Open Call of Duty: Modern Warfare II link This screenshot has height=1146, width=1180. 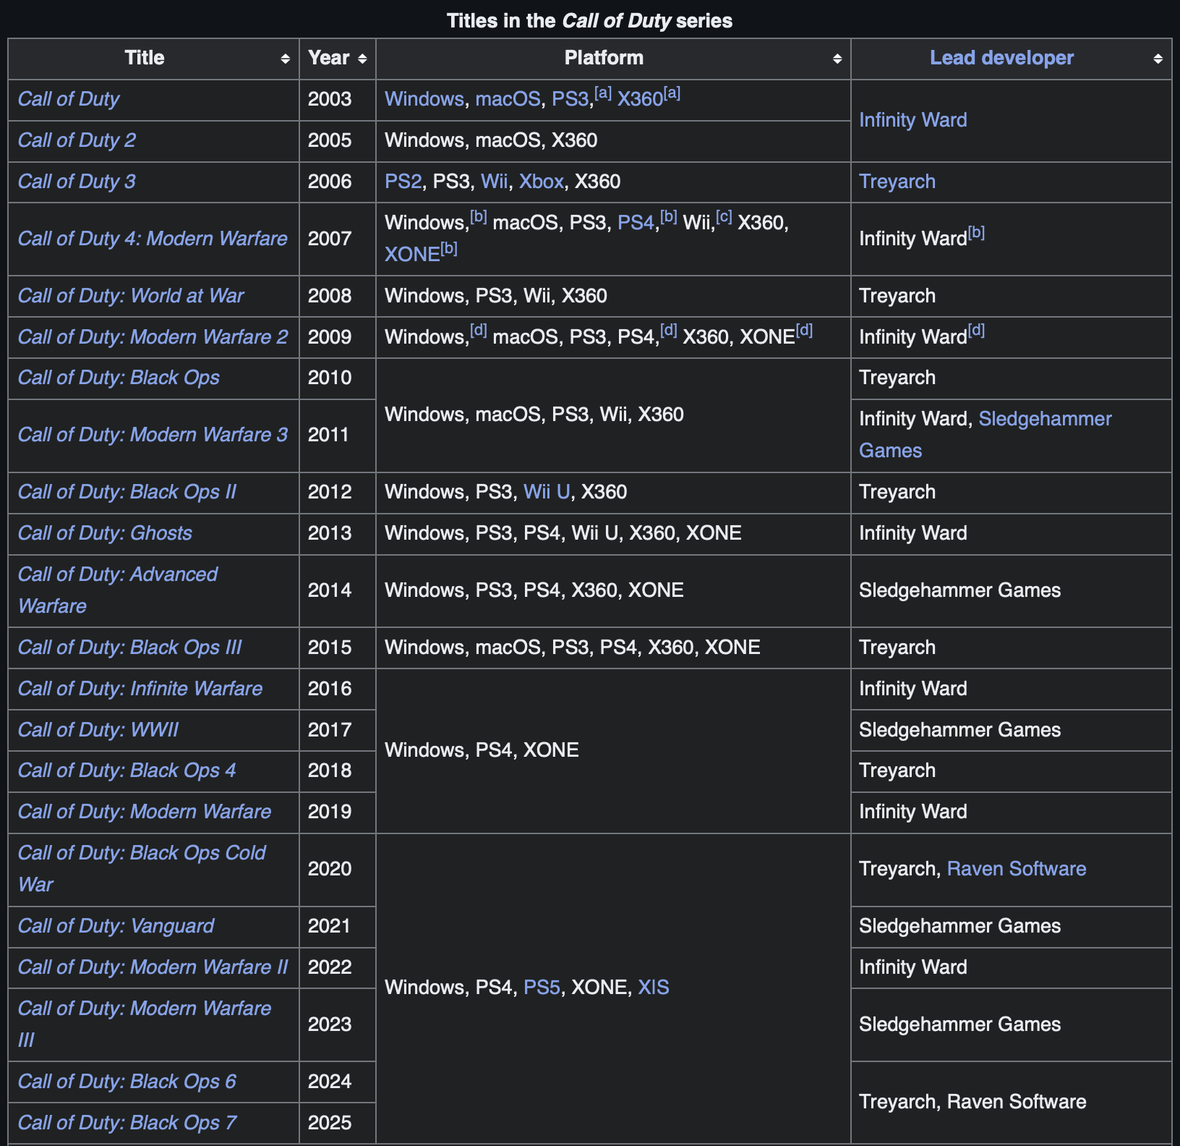(x=153, y=967)
